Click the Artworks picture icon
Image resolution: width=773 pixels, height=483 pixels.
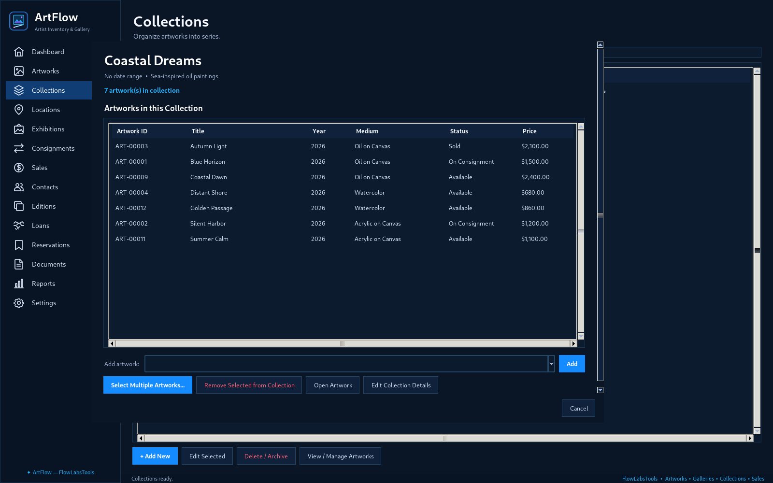(19, 71)
